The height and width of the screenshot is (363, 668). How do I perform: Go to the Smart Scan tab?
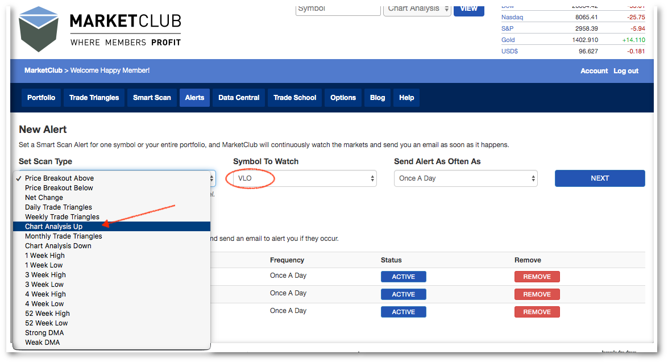tap(152, 98)
